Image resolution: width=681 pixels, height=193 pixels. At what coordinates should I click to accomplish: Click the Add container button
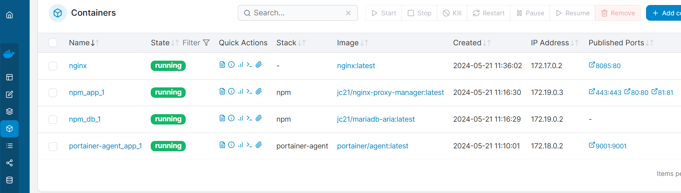(664, 13)
